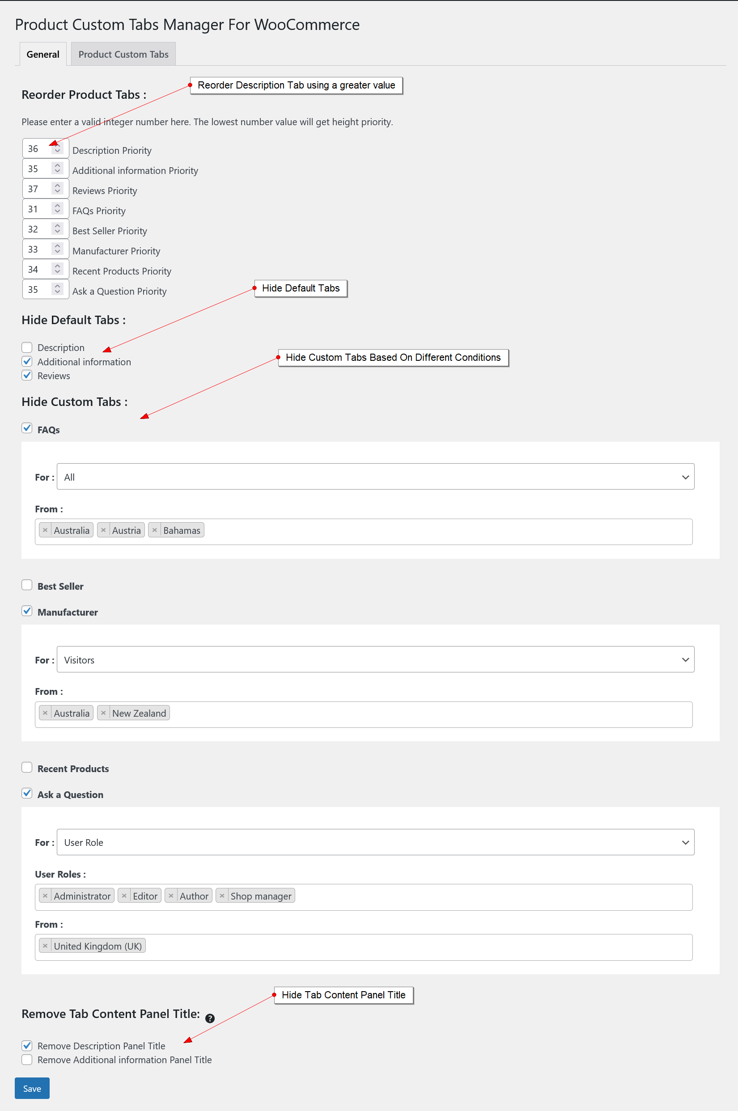Check the Description hide default tab checkbox
738x1111 pixels.
pyautogui.click(x=27, y=347)
